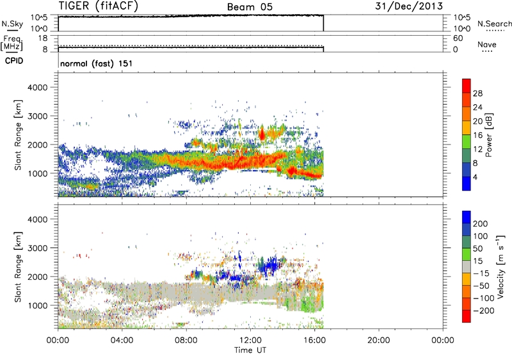Click the red power blob near 12:40 UT
The height and width of the screenshot is (354, 512).
[262, 134]
